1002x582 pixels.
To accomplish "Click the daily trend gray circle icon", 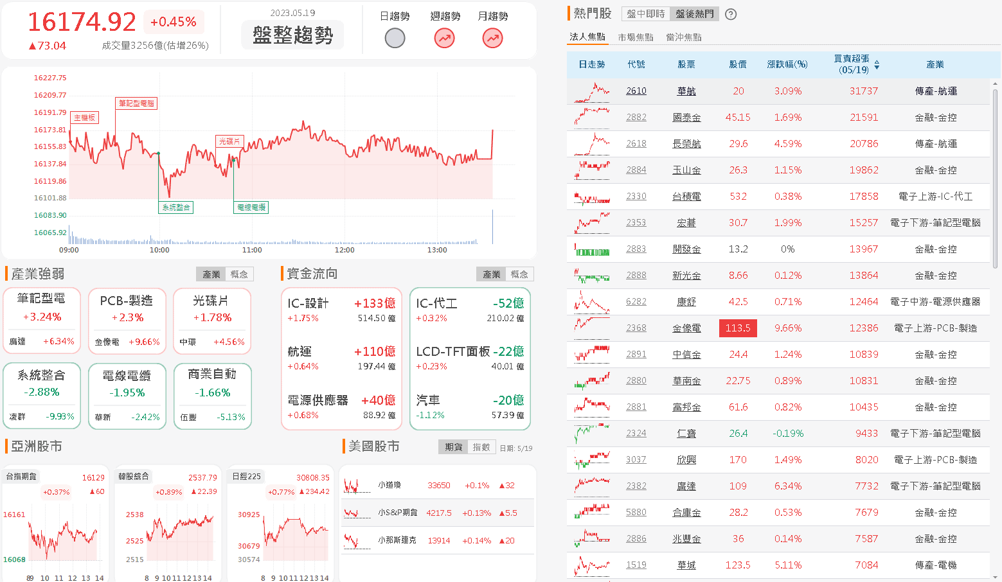I will tap(395, 39).
